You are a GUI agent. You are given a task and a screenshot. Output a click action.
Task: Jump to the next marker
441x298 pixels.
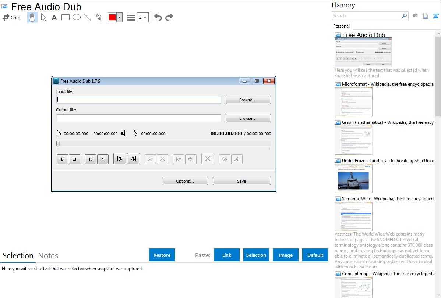(103, 159)
